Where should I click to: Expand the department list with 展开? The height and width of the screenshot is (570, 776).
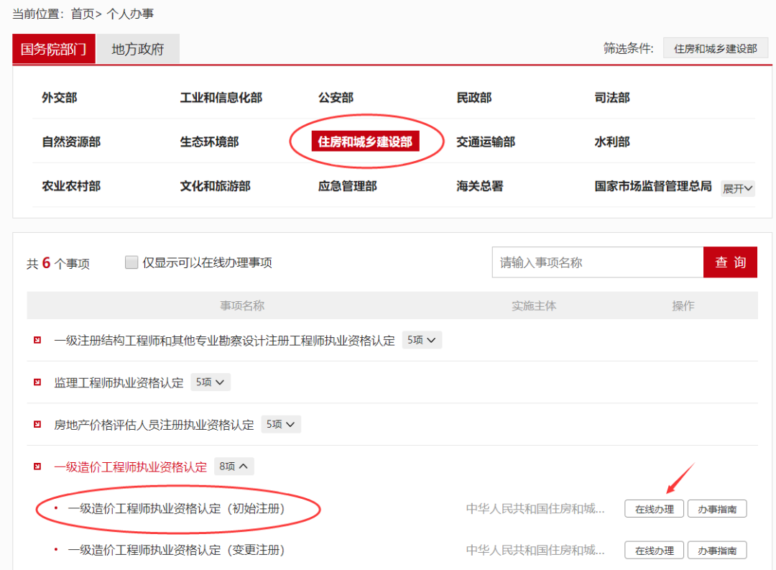[x=738, y=188]
